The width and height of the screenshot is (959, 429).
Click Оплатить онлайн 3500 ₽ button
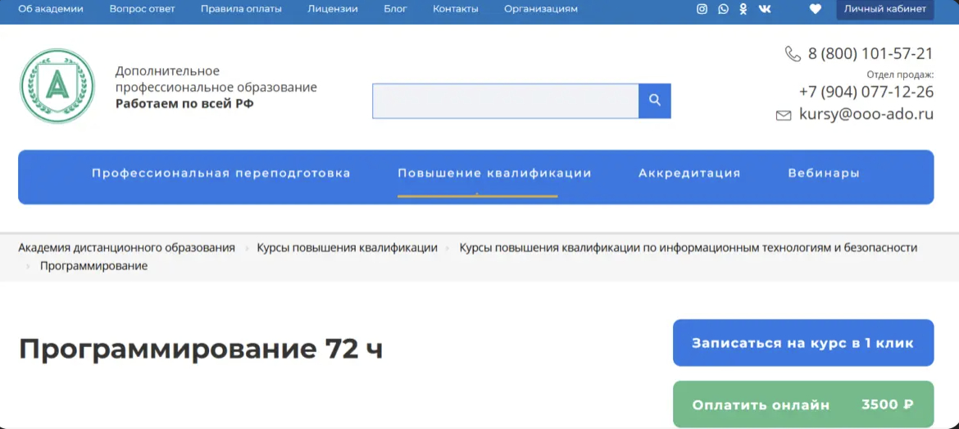click(803, 404)
